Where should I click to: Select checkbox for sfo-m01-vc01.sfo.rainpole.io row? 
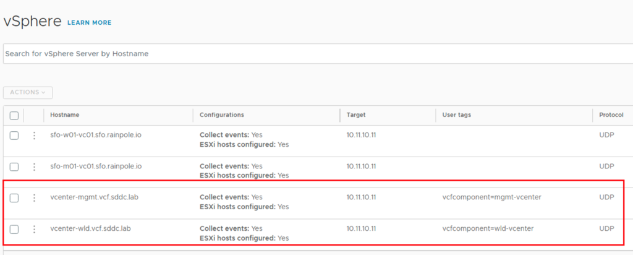point(14,166)
